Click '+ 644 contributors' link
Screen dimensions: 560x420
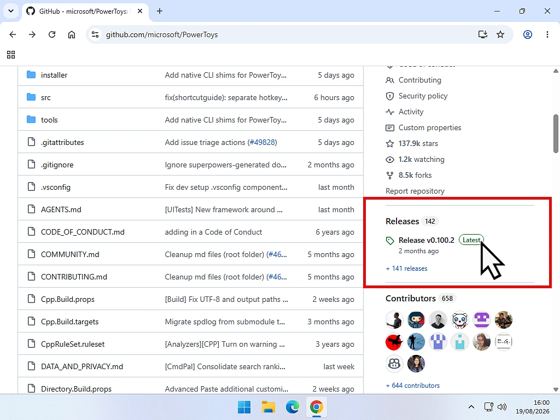coord(412,386)
